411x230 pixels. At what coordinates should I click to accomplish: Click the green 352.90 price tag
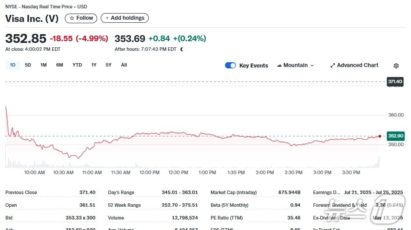(396, 136)
